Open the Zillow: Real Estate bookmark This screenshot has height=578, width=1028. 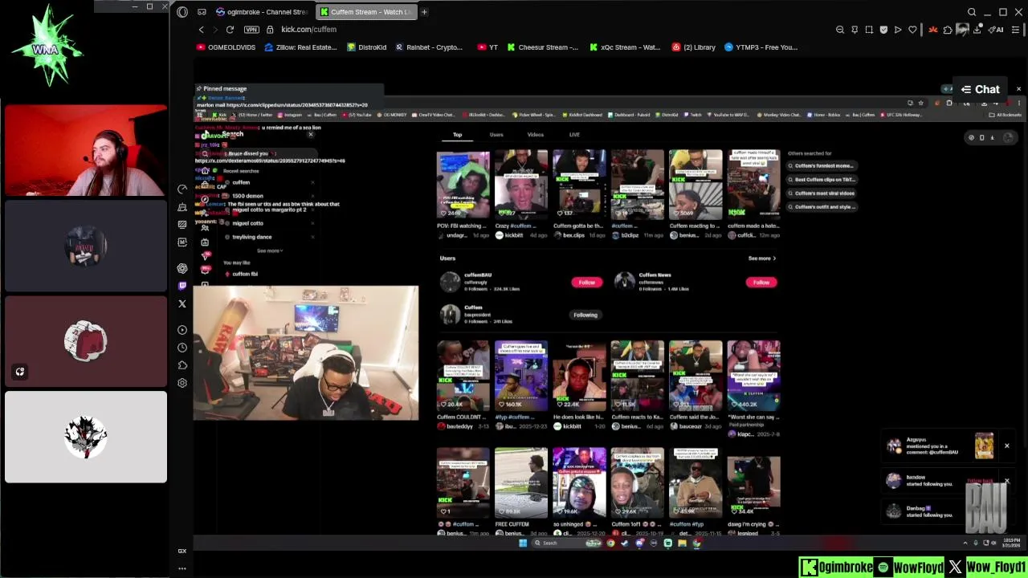click(300, 47)
